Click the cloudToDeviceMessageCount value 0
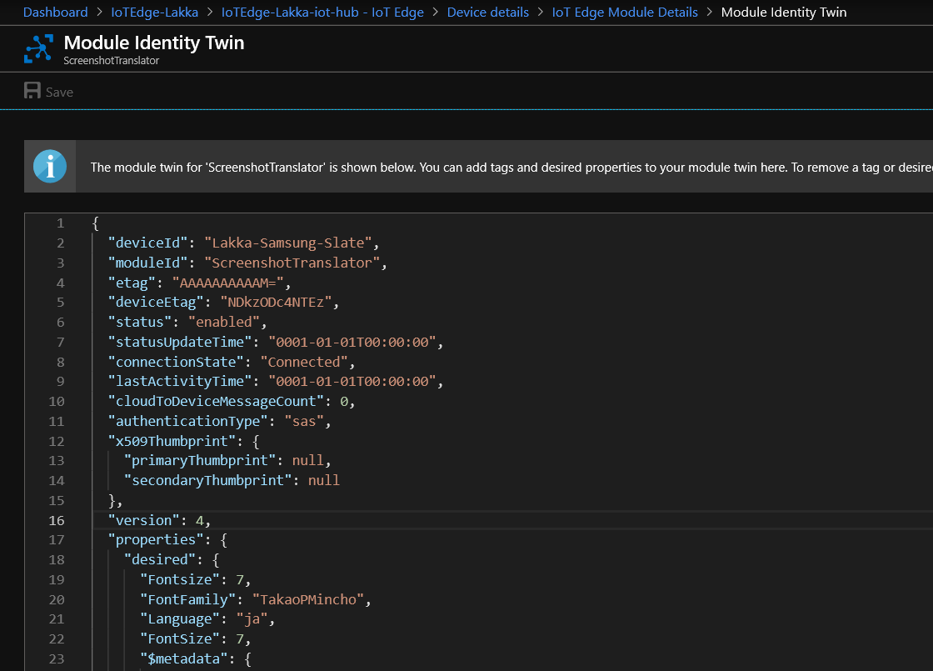The width and height of the screenshot is (933, 671). pos(344,401)
